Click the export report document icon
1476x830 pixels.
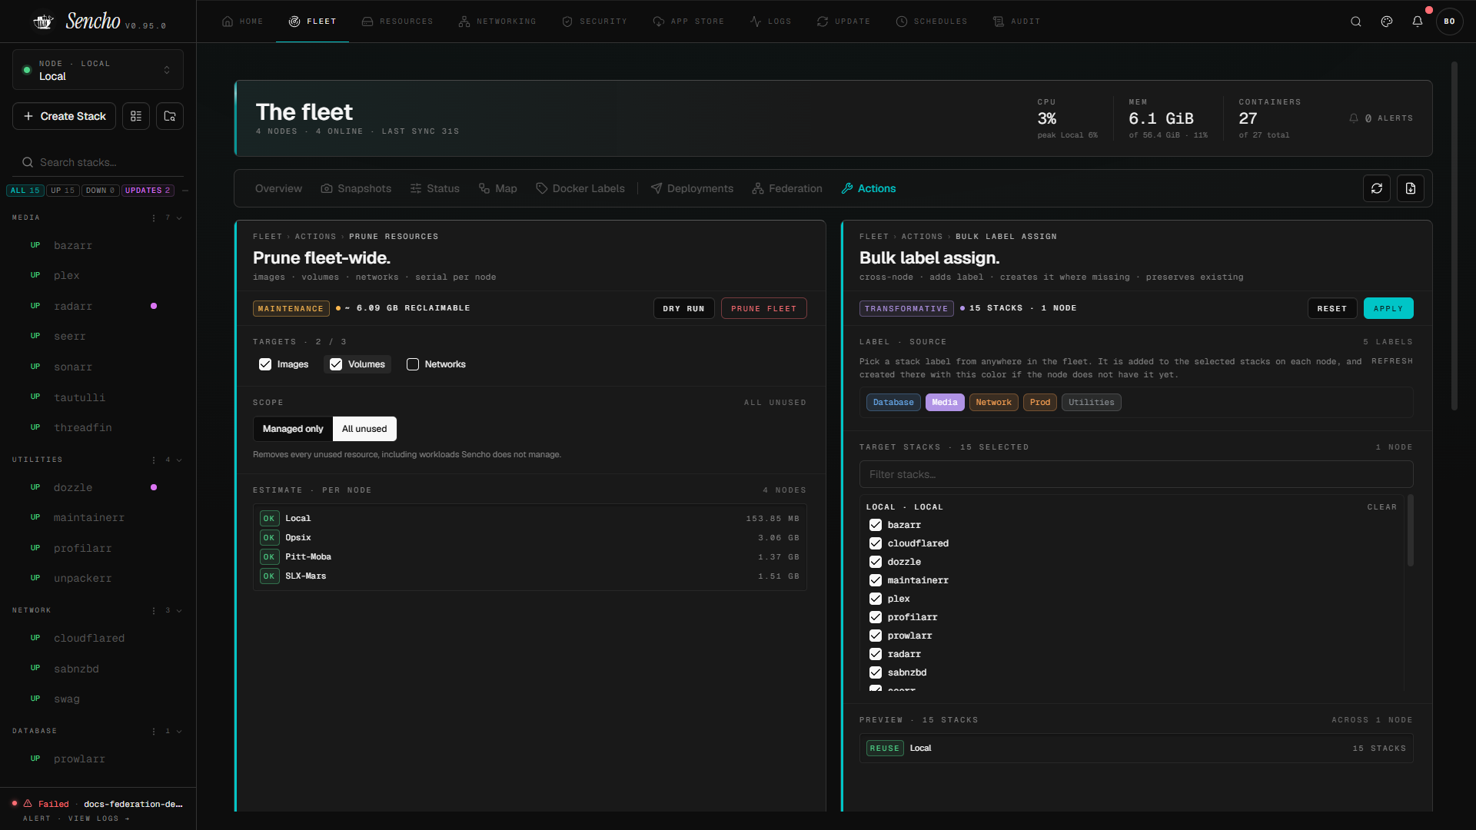(1411, 188)
